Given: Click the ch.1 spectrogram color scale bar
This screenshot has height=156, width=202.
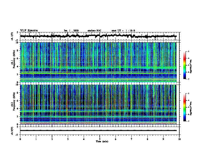Looking at the screenshot, I should 184,65.
